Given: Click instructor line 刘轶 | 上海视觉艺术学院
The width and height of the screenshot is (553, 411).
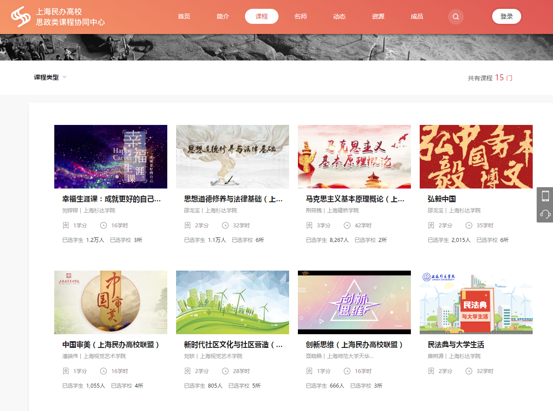Looking at the screenshot, I should [213, 356].
